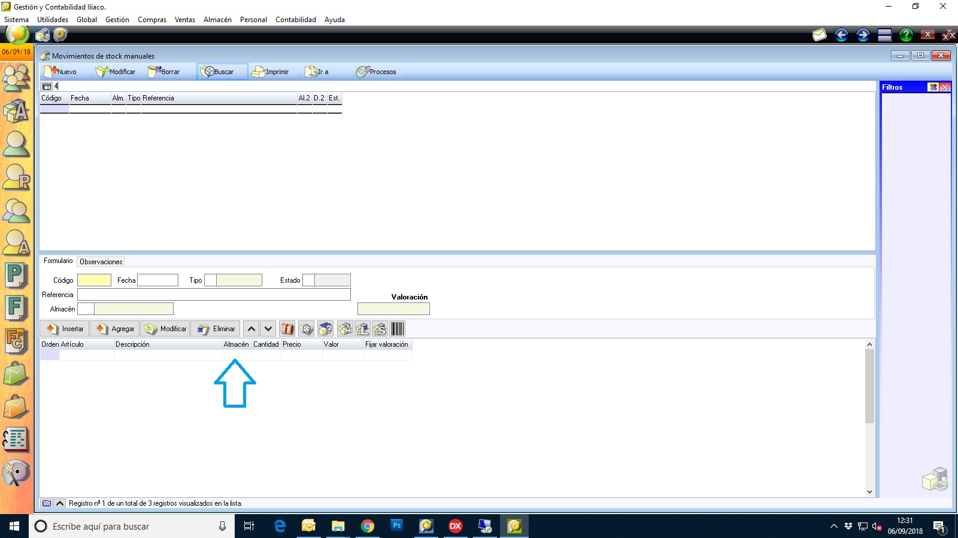Image resolution: width=958 pixels, height=538 pixels.
Task: Click the scroll-down arrow of the lines grid
Action: pyautogui.click(x=869, y=492)
